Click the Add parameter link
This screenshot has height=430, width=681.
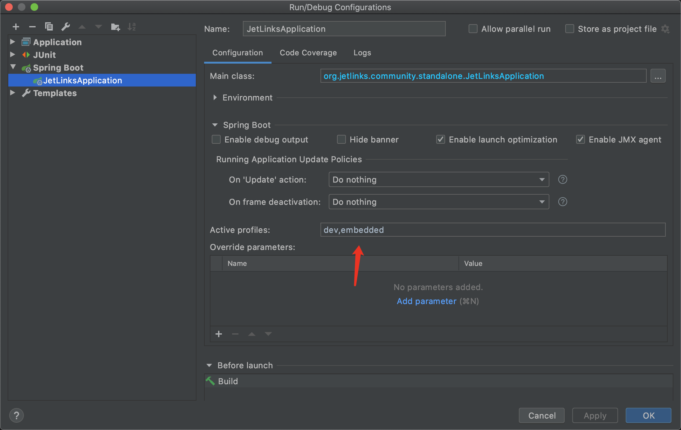[x=426, y=301]
